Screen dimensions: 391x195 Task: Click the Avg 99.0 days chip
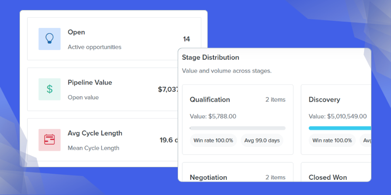[262, 140]
